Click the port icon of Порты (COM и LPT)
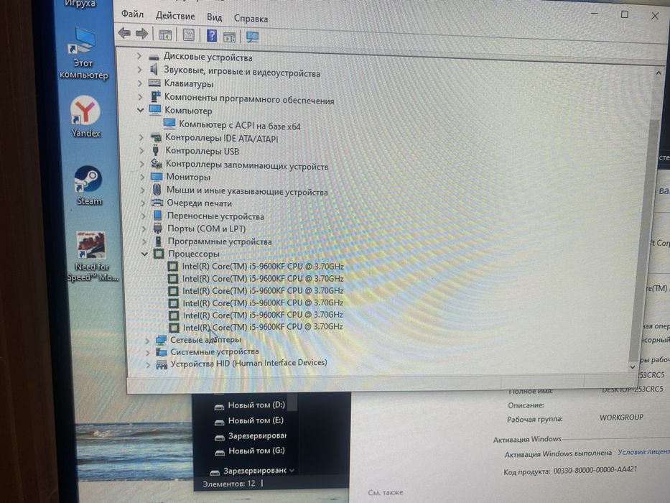The width and height of the screenshot is (670, 503). point(158,228)
